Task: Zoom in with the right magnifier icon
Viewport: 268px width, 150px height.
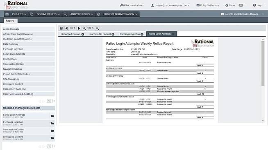Action: click(x=97, y=28)
